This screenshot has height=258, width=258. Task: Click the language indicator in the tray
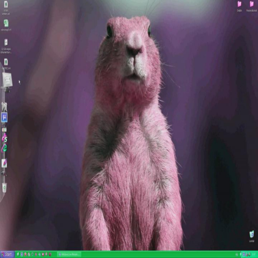click(x=237, y=254)
